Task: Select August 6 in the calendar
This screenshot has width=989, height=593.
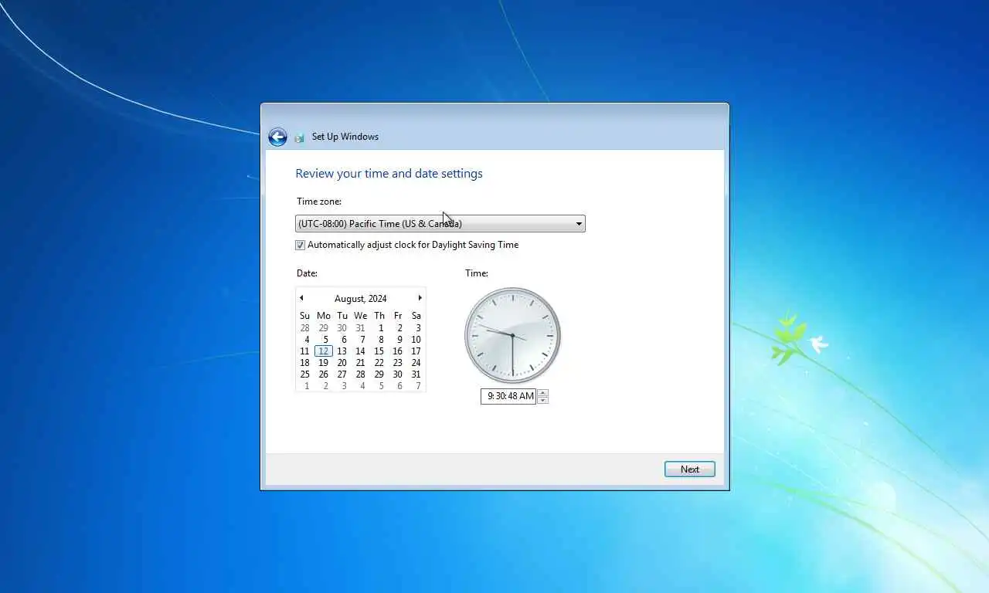Action: coord(342,340)
